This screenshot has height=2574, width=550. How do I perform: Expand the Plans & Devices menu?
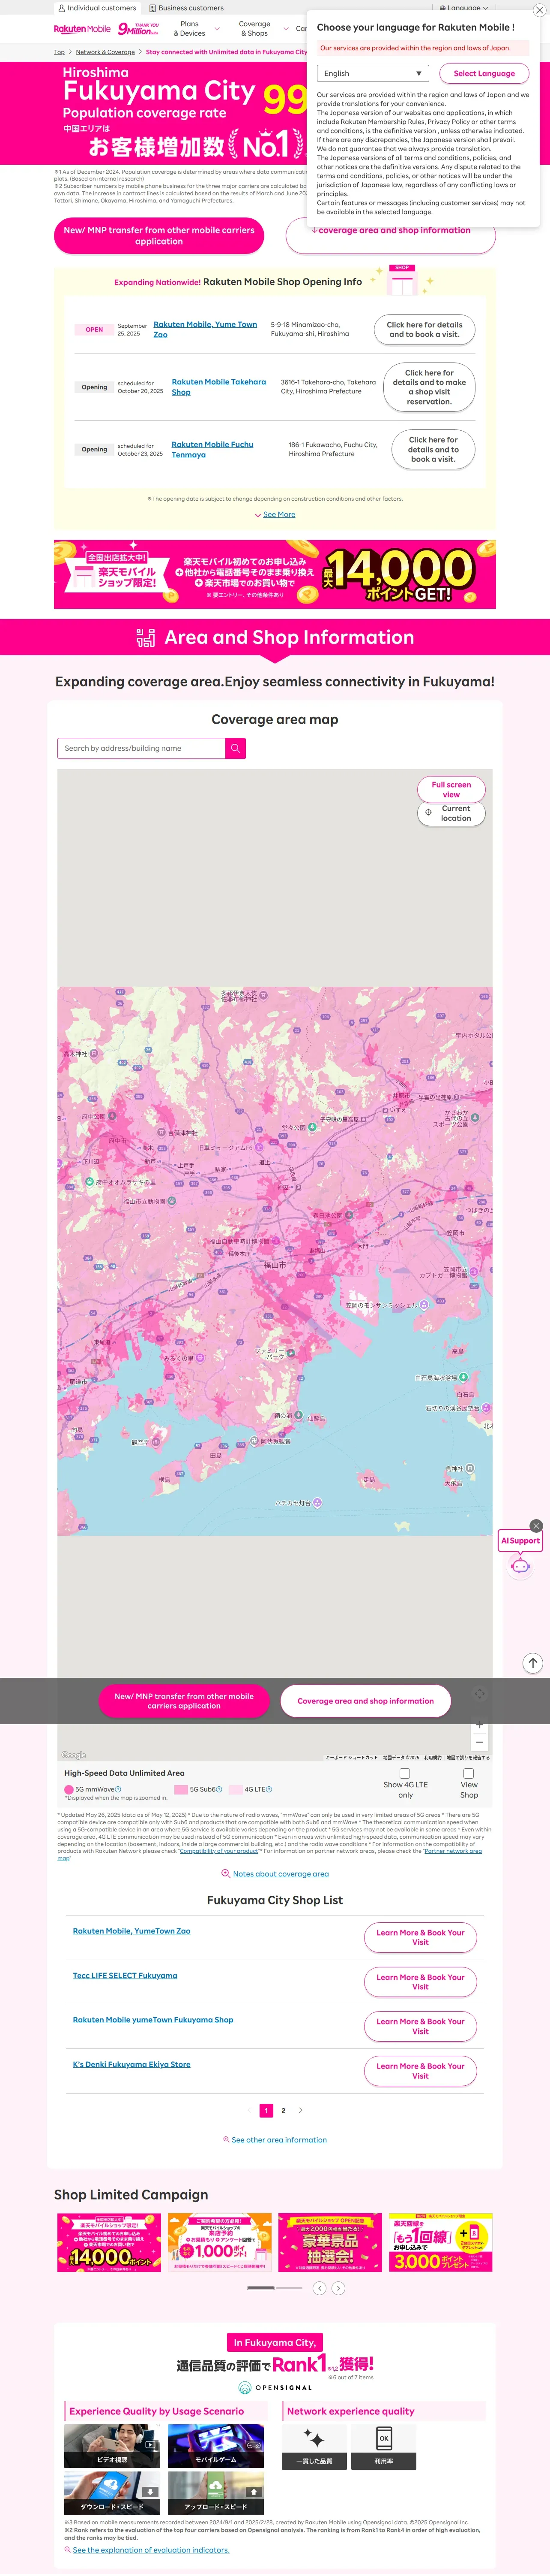tap(196, 29)
